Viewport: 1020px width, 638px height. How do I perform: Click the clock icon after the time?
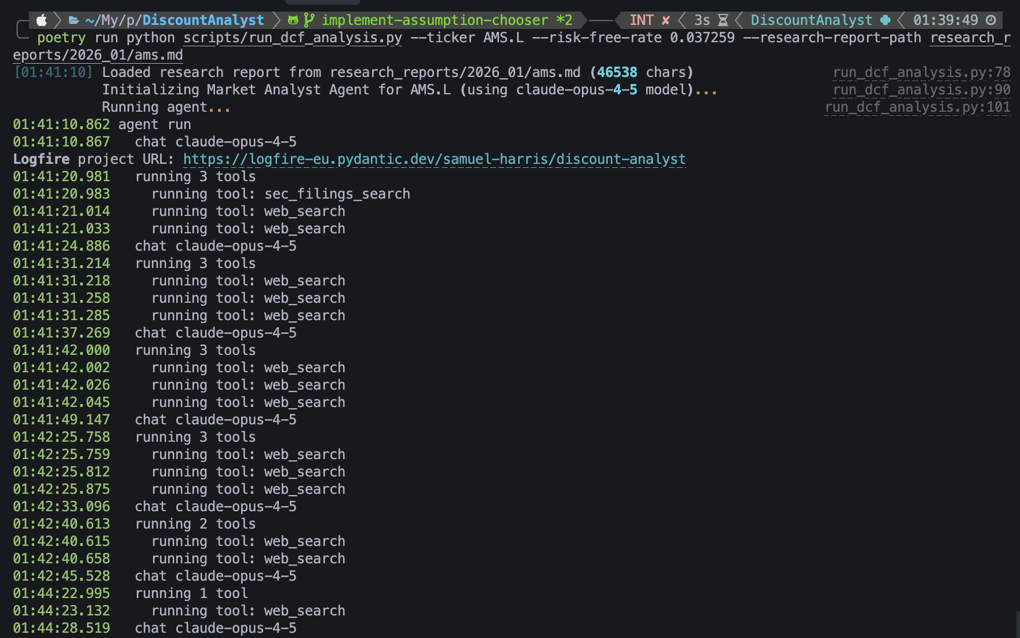click(x=991, y=20)
